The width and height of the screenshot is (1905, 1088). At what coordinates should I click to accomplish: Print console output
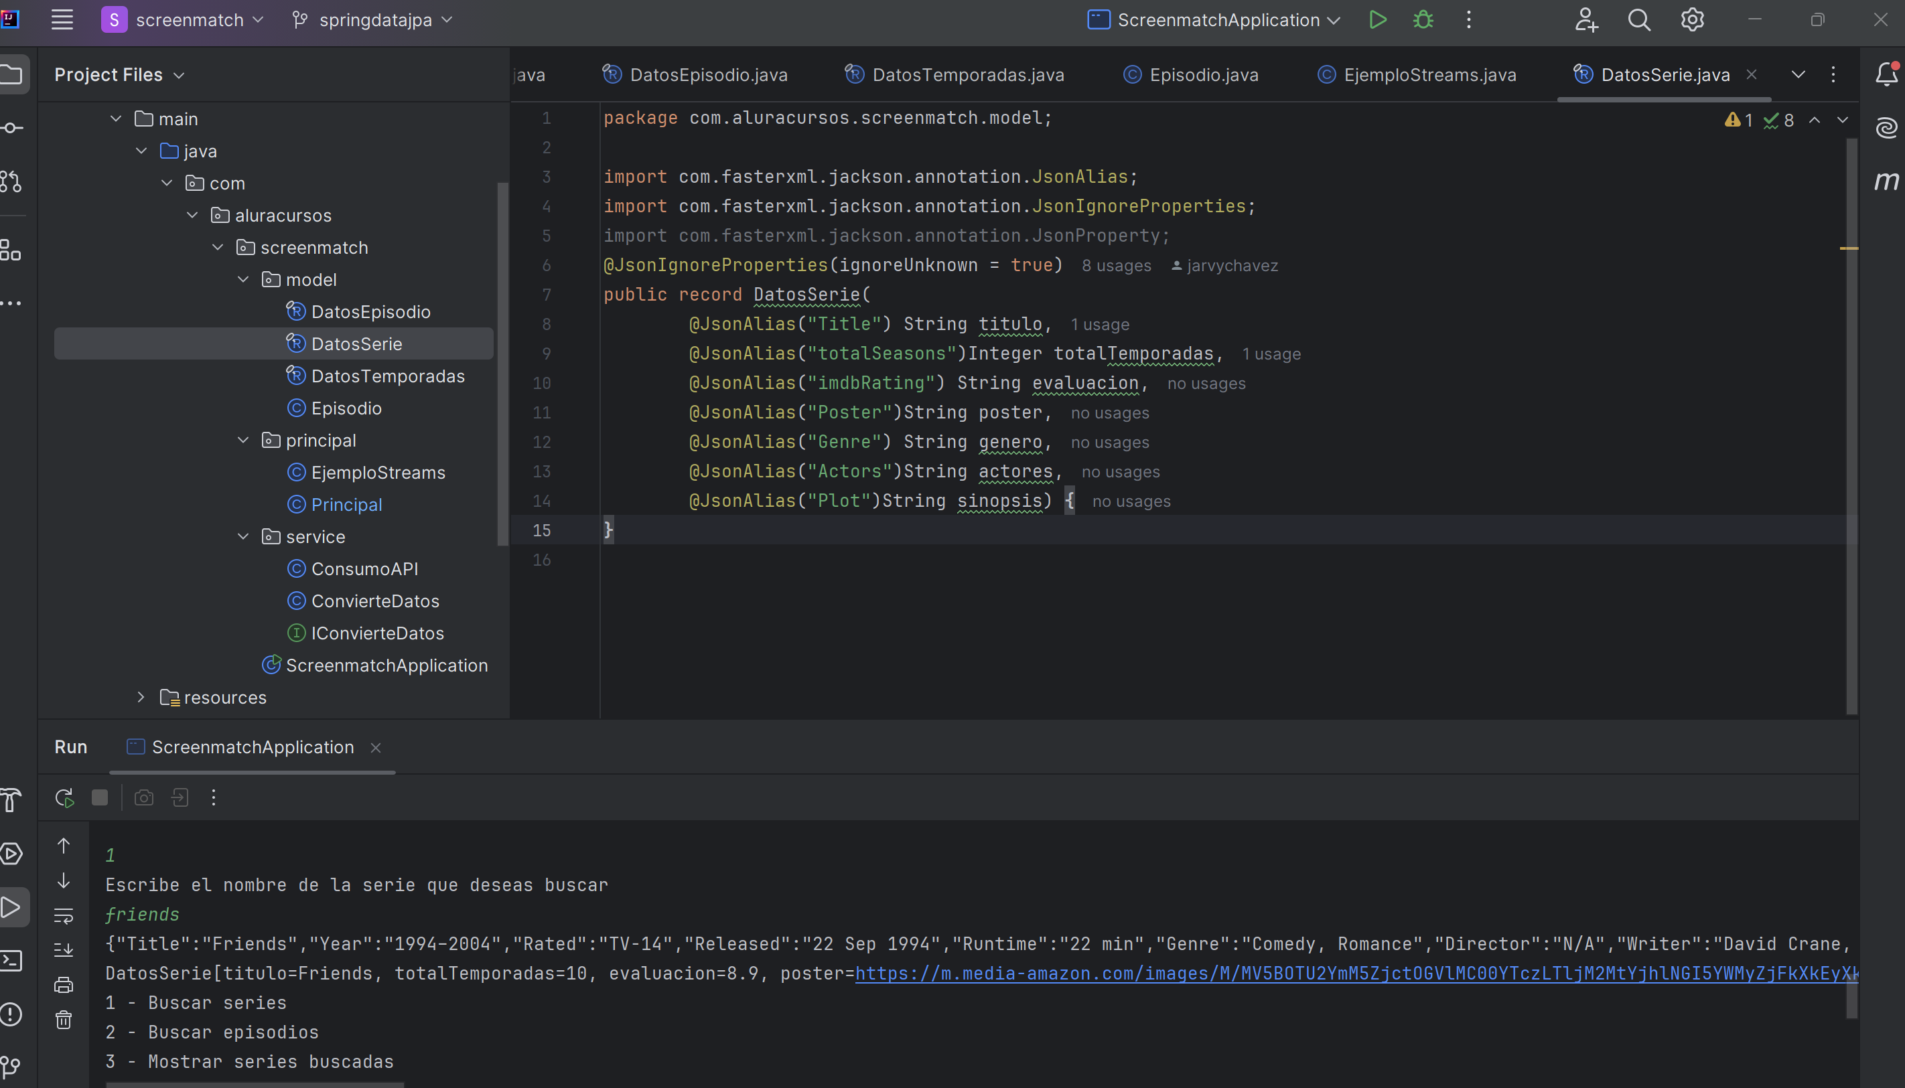coord(64,984)
